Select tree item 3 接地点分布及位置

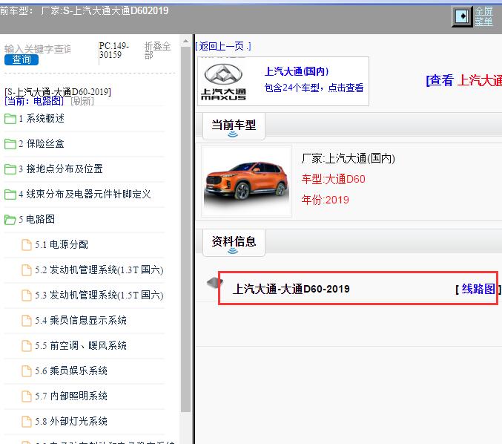click(61, 169)
